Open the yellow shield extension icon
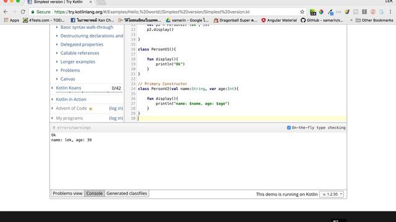The height and width of the screenshot is (222, 396). click(347, 12)
